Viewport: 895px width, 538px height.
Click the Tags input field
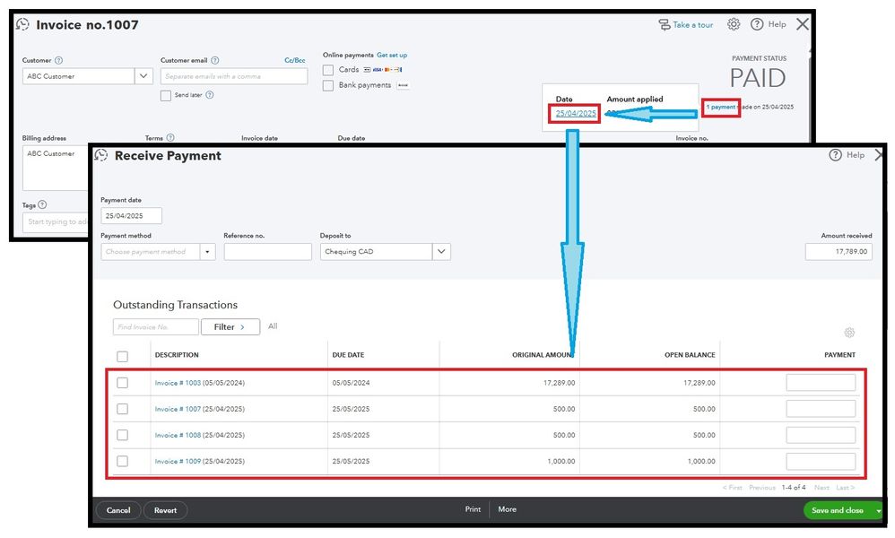point(56,221)
